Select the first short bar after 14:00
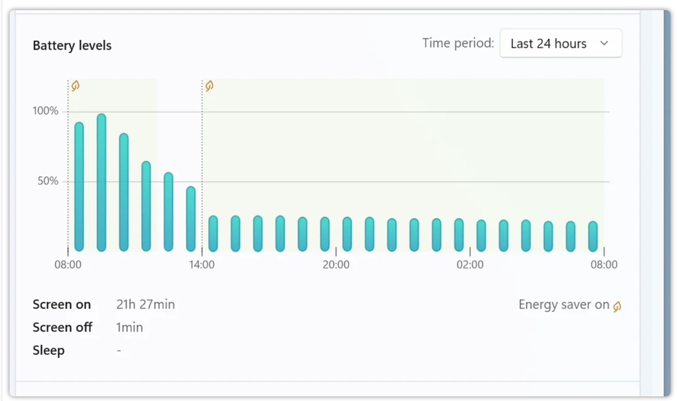Screen dimensions: 677x401 213,233
